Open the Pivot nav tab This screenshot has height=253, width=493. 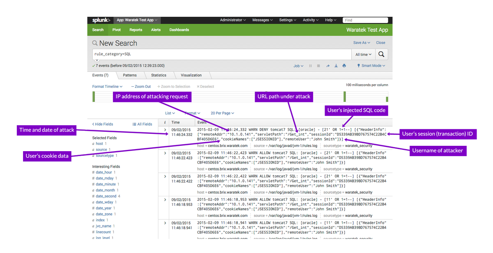click(x=117, y=30)
